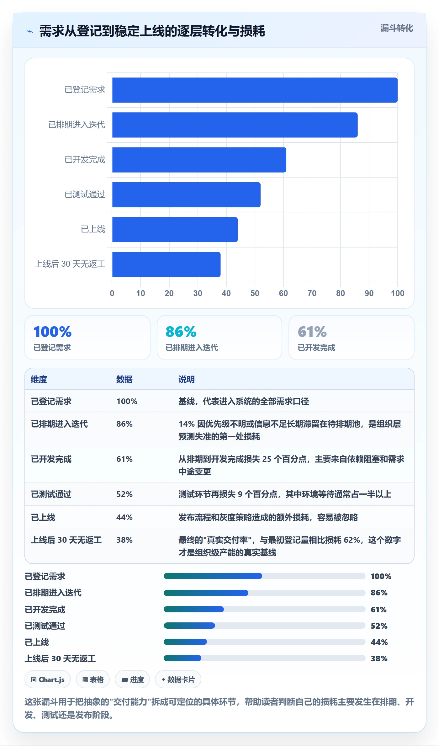Click the 38% value beside the last progress bar
Screen dimensions: 439x746
(x=379, y=658)
